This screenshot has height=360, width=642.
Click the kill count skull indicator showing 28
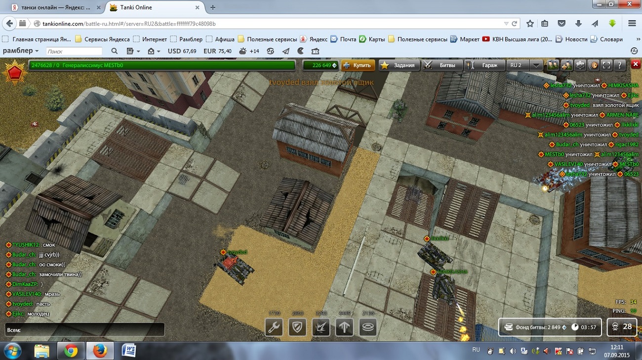[622, 327]
